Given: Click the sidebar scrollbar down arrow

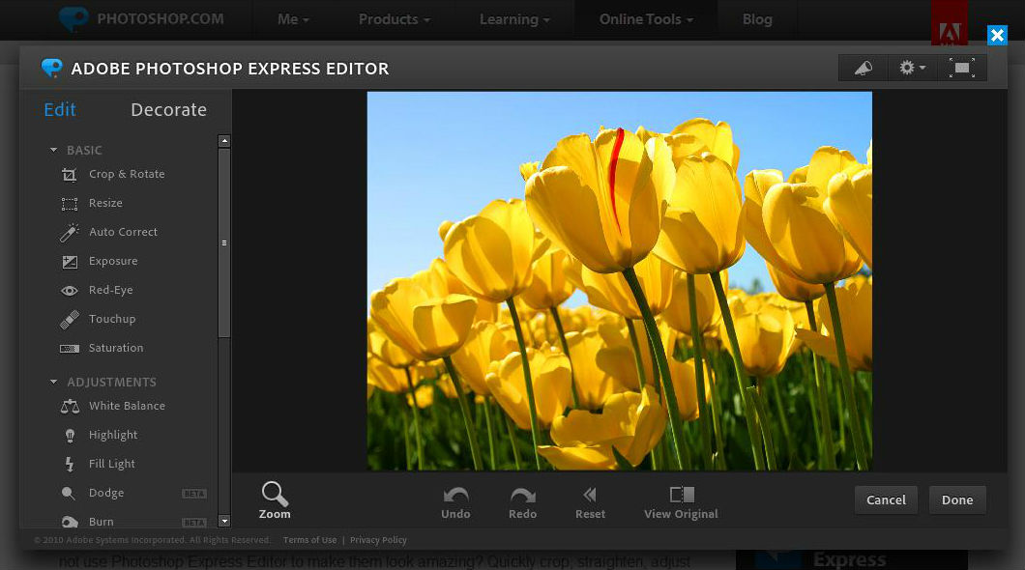Looking at the screenshot, I should click(223, 520).
